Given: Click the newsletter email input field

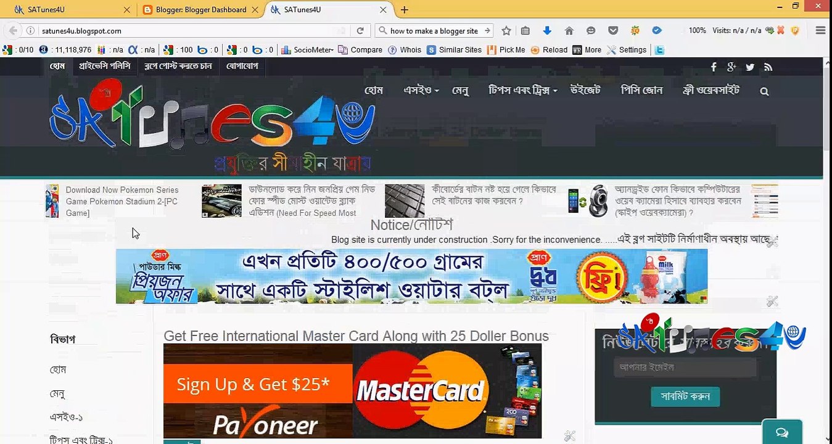Looking at the screenshot, I should (x=685, y=368).
